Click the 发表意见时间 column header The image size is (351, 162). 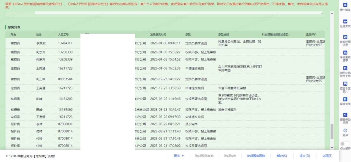158,35
